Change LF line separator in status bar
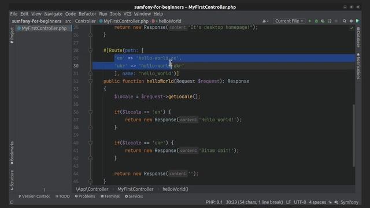This screenshot has width=370, height=208. [x=288, y=202]
